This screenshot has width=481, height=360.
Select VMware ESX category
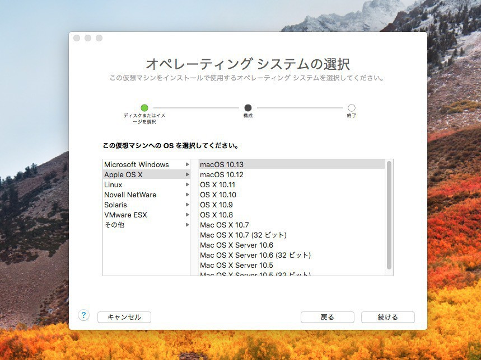(147, 215)
